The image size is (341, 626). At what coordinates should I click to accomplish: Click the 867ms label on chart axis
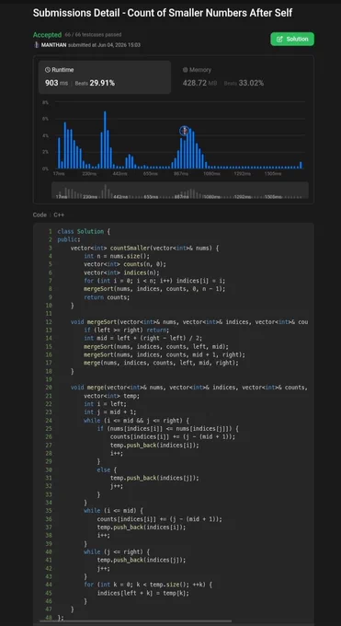tap(181, 174)
